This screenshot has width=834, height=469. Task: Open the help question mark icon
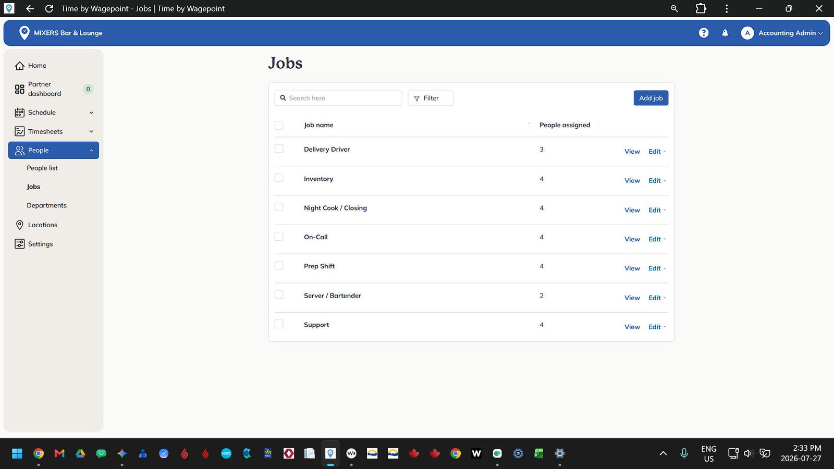pyautogui.click(x=704, y=33)
